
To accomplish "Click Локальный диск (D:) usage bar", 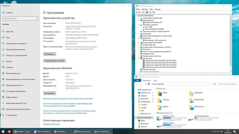I will [206, 118].
